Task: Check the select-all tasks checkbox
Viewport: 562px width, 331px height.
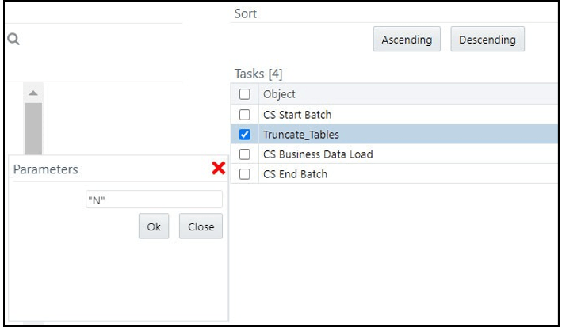Action: [244, 94]
